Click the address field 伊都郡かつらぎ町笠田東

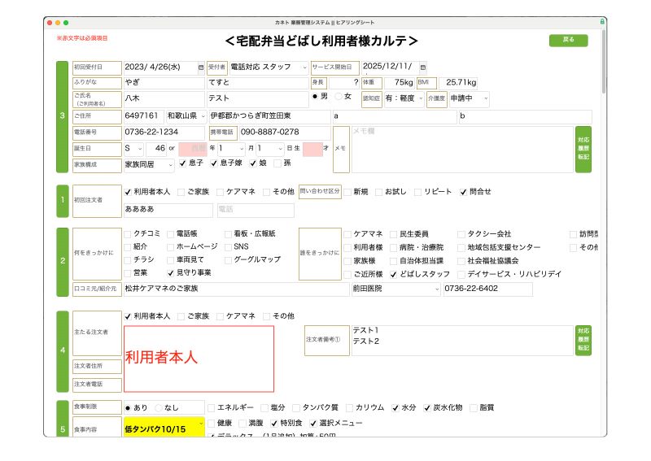(269, 116)
